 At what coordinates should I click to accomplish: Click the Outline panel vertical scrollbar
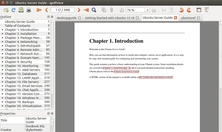[52, 58]
